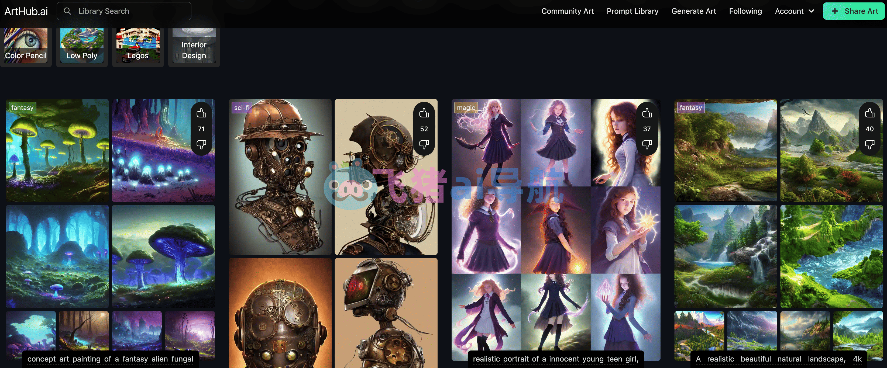Like the natural landscape art with 40 votes
The height and width of the screenshot is (368, 887).
click(869, 113)
